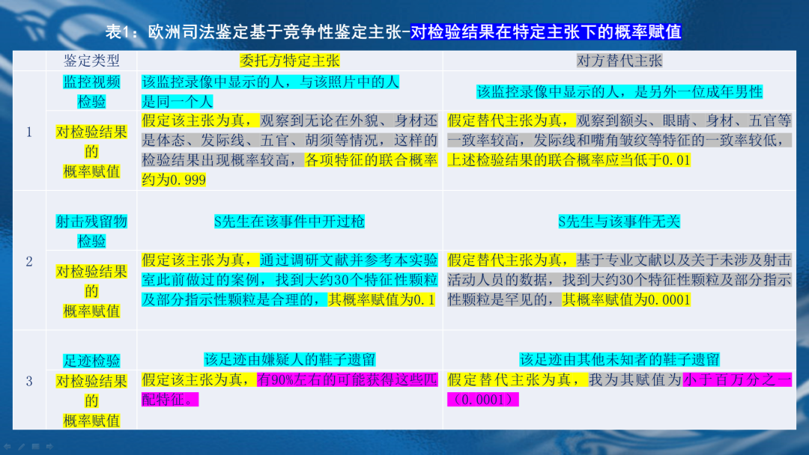Click the magenta text （0.0001）
Viewport: 809px width, 455px height.
pyautogui.click(x=483, y=400)
